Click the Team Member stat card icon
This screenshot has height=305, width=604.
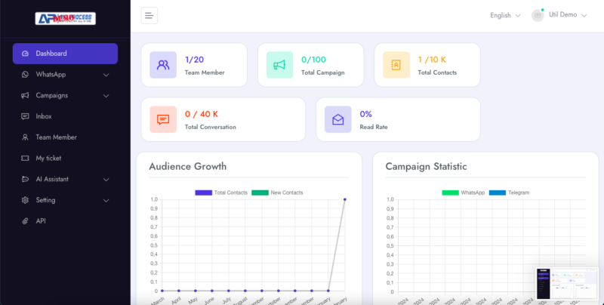pyautogui.click(x=163, y=65)
